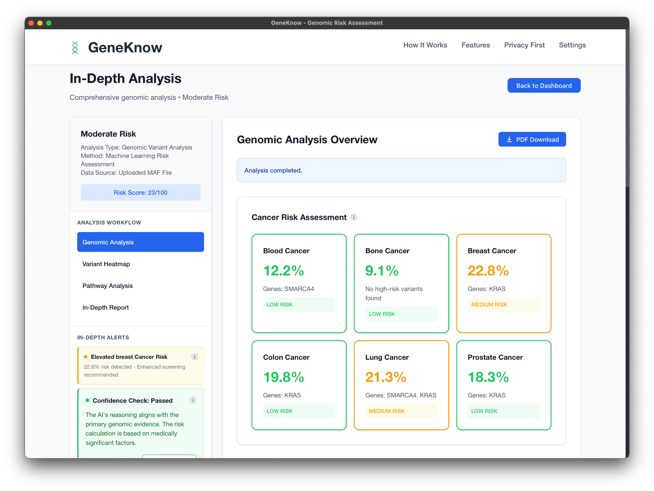
Task: Click the Confidence Check: Passed alert card
Action: 140,423
